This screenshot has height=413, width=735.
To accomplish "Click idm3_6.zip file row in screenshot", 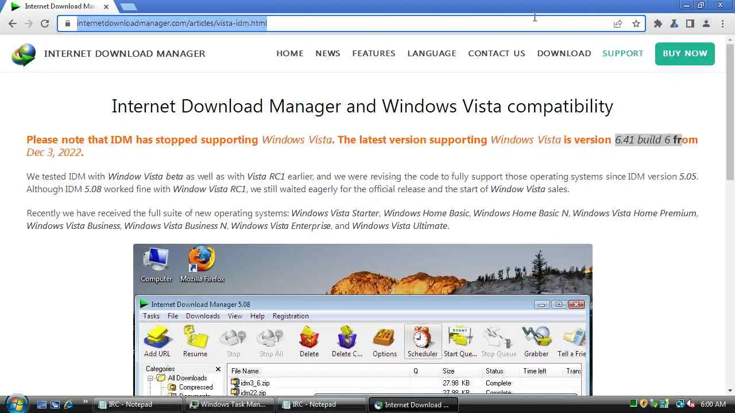I will (405, 383).
